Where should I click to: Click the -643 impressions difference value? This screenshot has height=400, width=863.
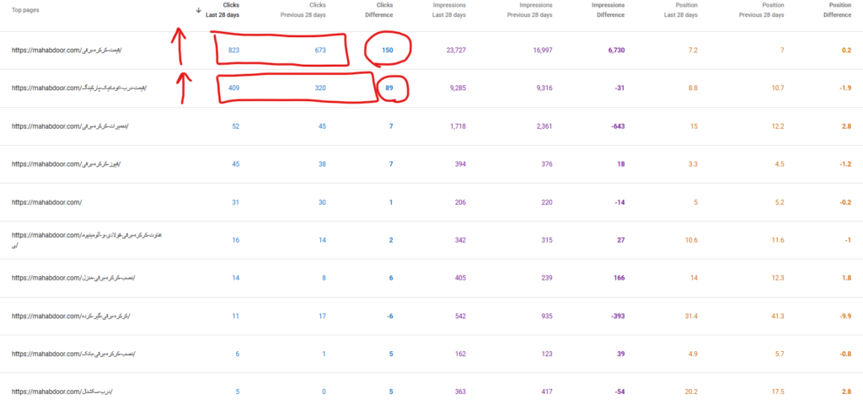point(618,126)
